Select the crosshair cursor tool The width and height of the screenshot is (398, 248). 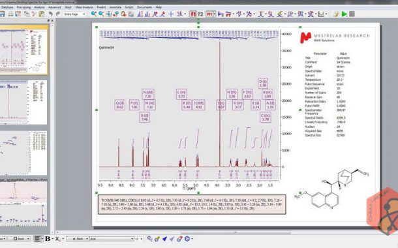coord(171,14)
